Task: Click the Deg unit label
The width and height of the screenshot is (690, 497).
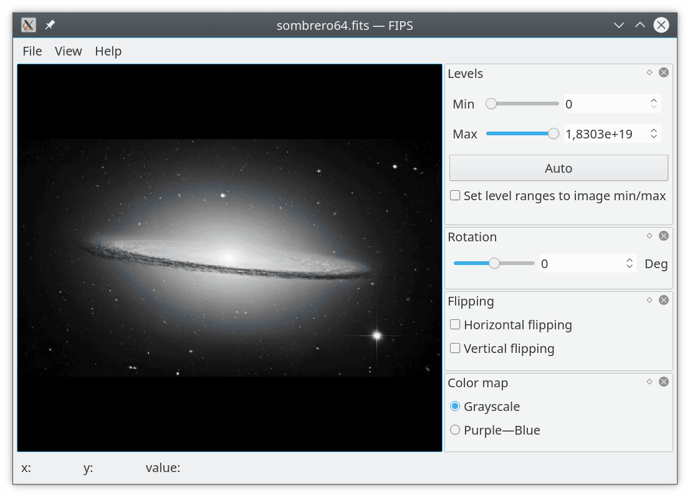Action: tap(656, 264)
